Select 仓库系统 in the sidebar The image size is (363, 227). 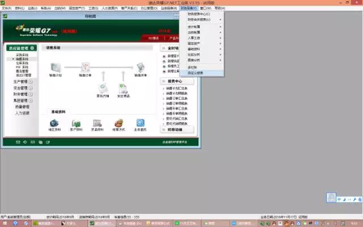point(22,63)
